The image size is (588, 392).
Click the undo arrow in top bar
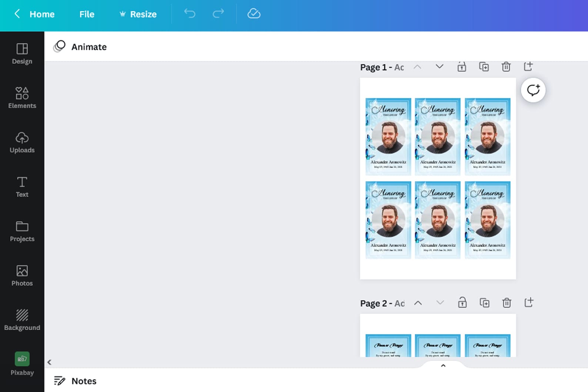[x=190, y=14]
